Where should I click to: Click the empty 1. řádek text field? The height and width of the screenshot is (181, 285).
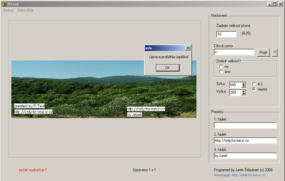click(x=245, y=125)
